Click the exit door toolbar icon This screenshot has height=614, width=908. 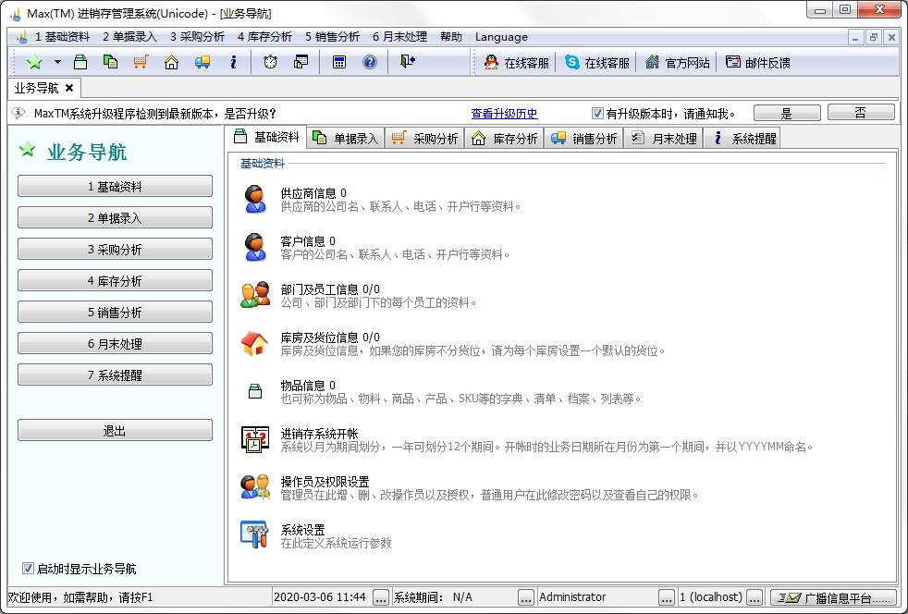[408, 62]
